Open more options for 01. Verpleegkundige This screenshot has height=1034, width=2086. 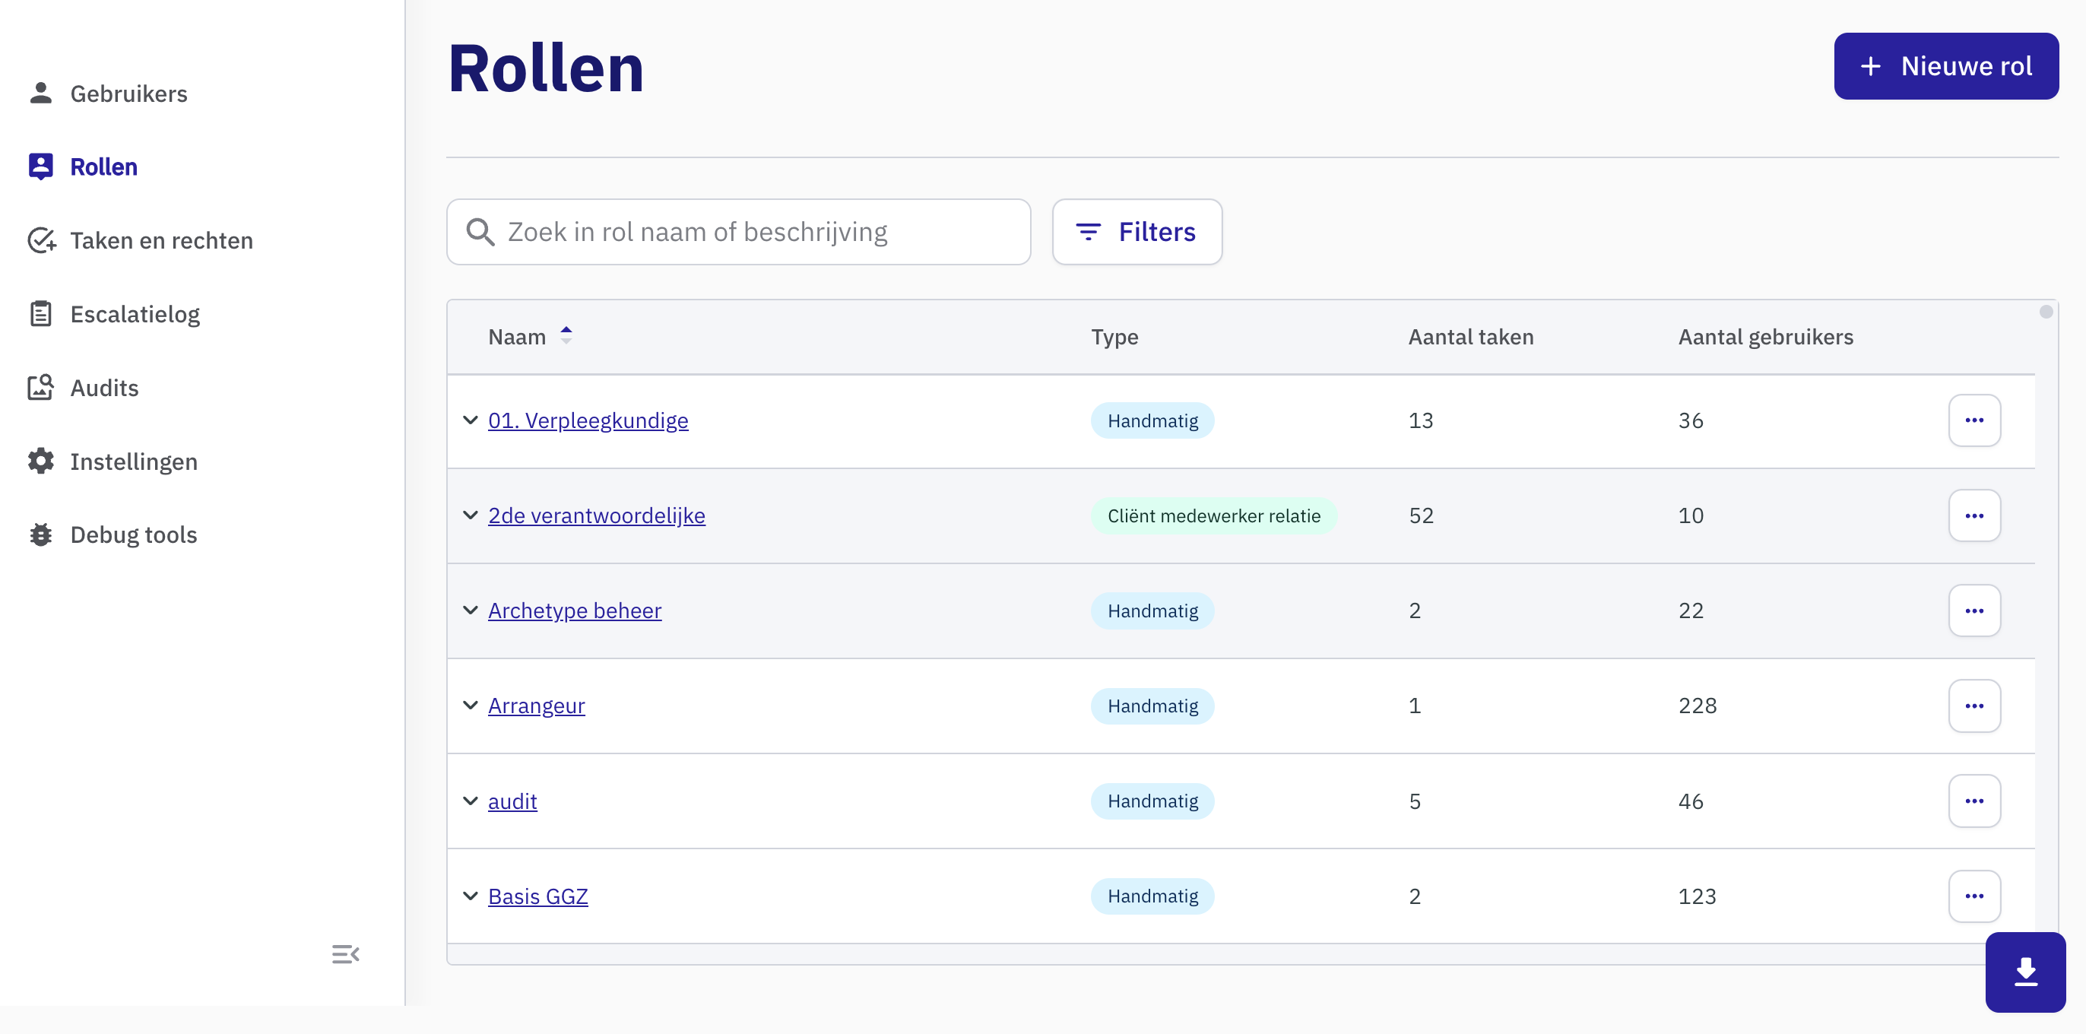point(1974,420)
